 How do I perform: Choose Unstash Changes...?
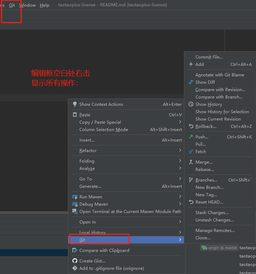pyautogui.click(x=214, y=220)
